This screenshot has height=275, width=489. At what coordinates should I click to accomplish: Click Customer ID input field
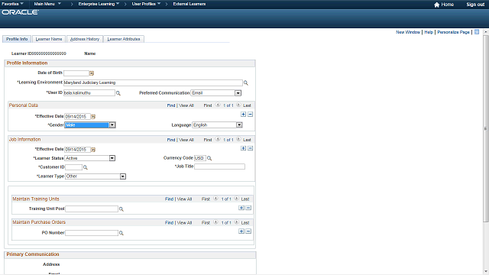(x=73, y=167)
